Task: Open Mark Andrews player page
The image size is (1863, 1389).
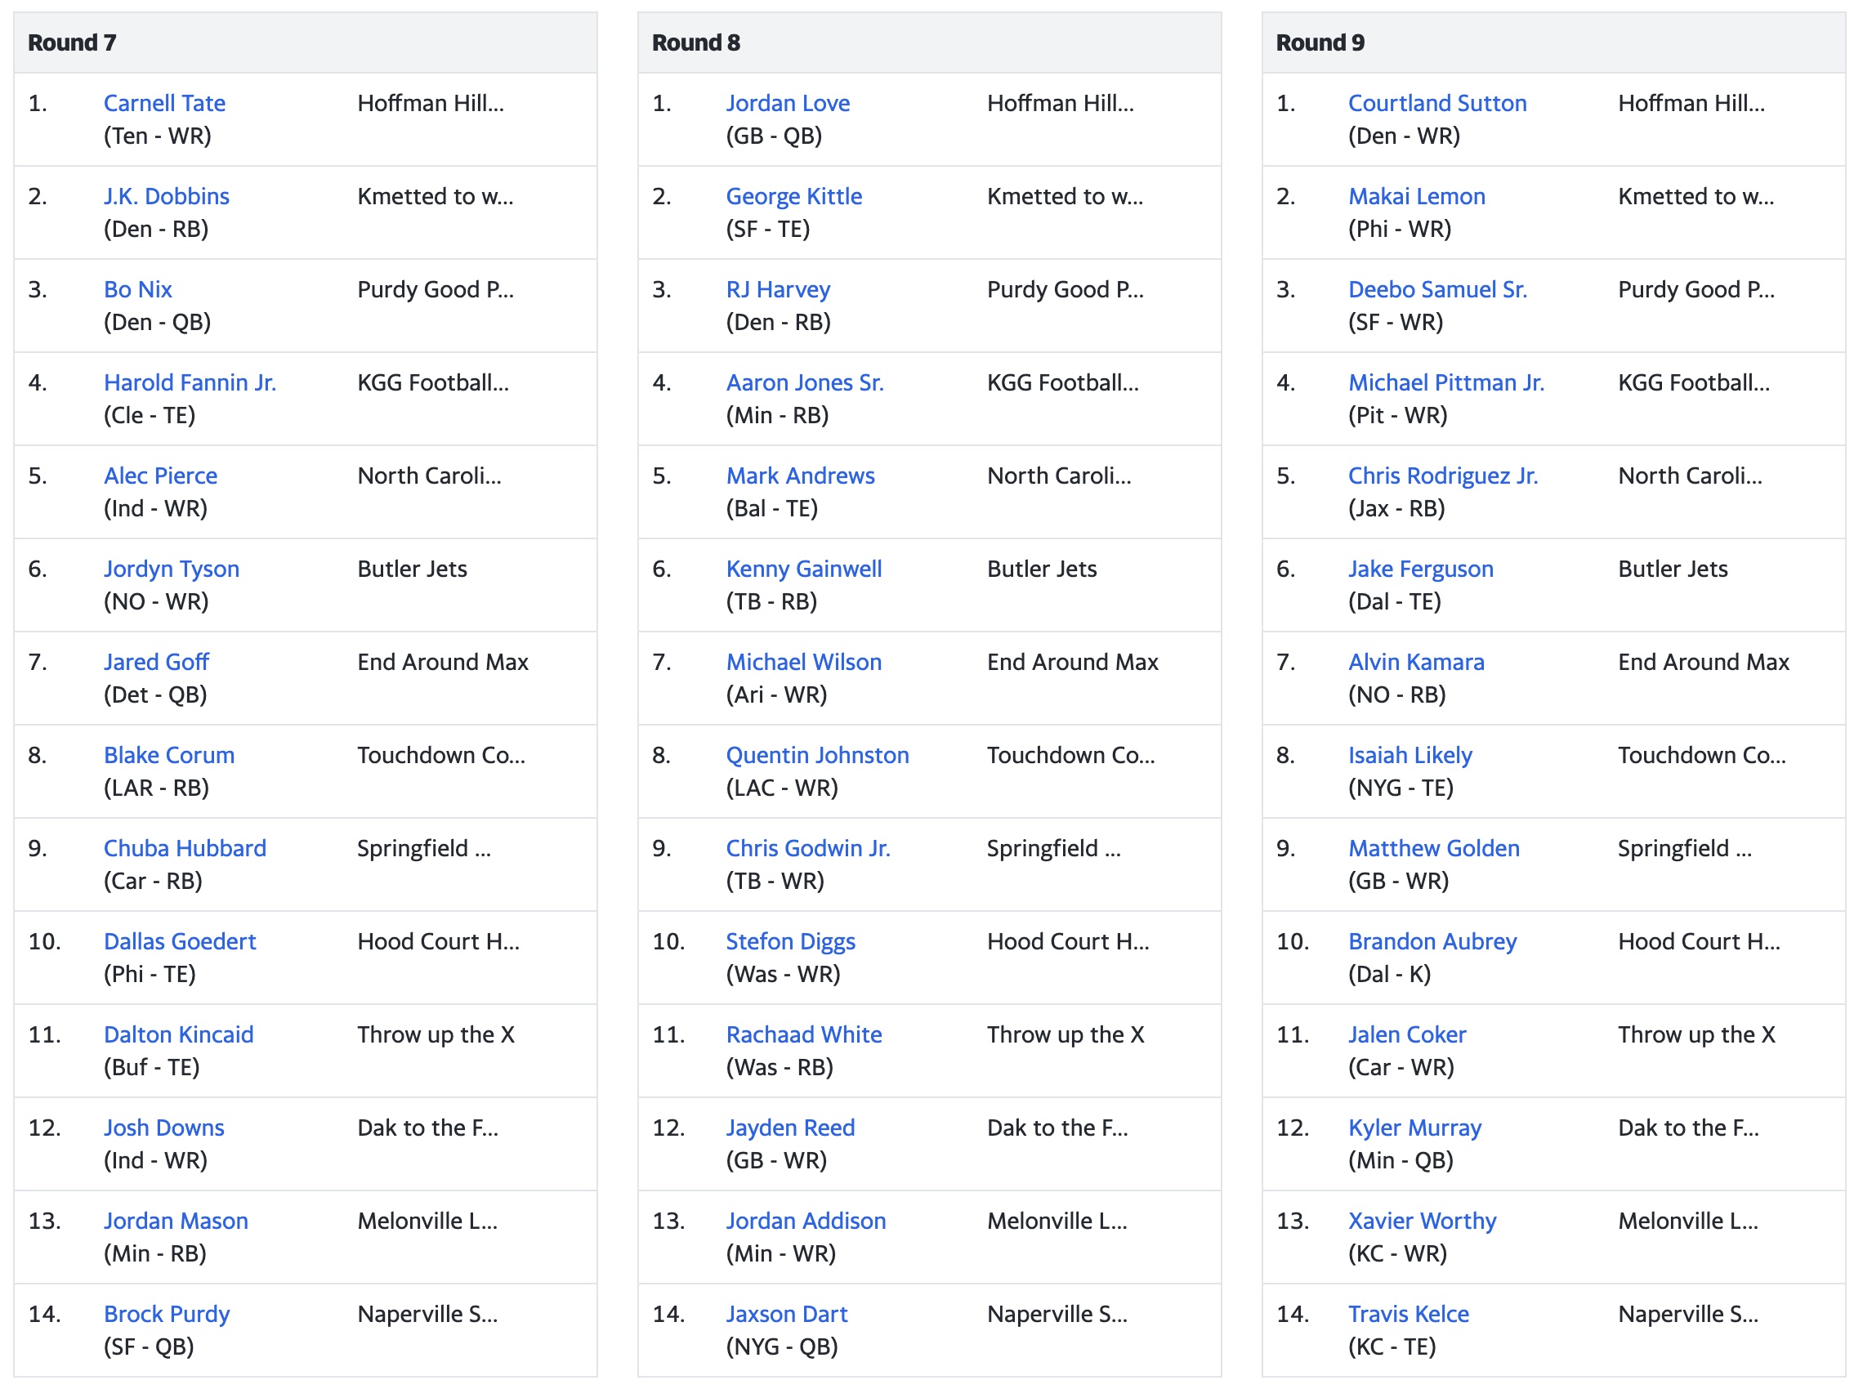Action: 800,476
